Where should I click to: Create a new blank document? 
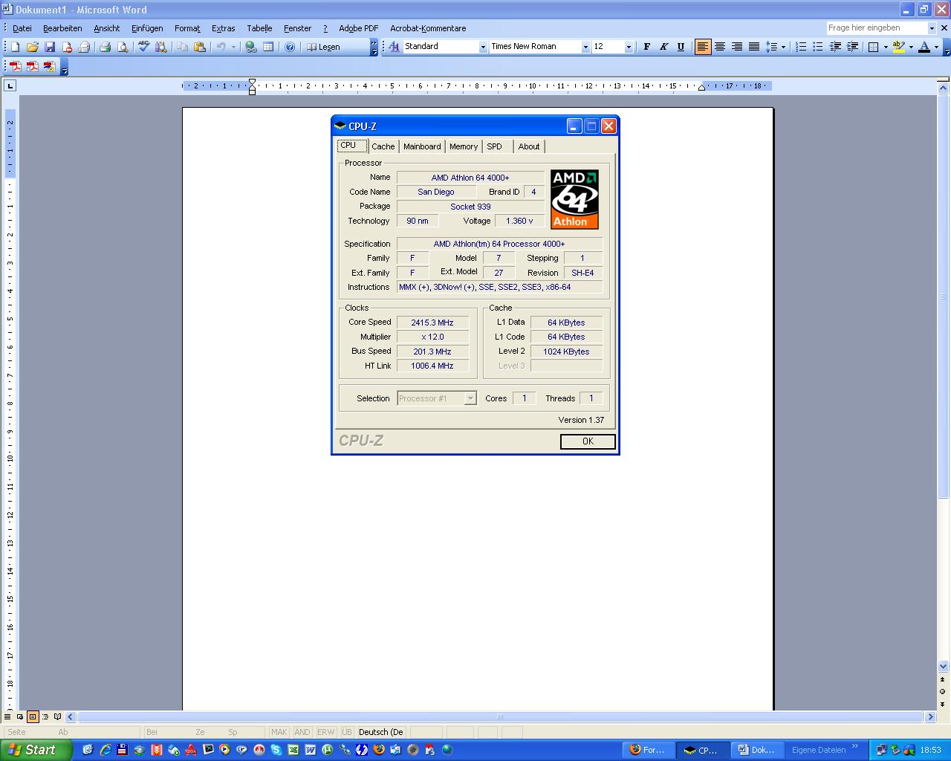[x=15, y=47]
